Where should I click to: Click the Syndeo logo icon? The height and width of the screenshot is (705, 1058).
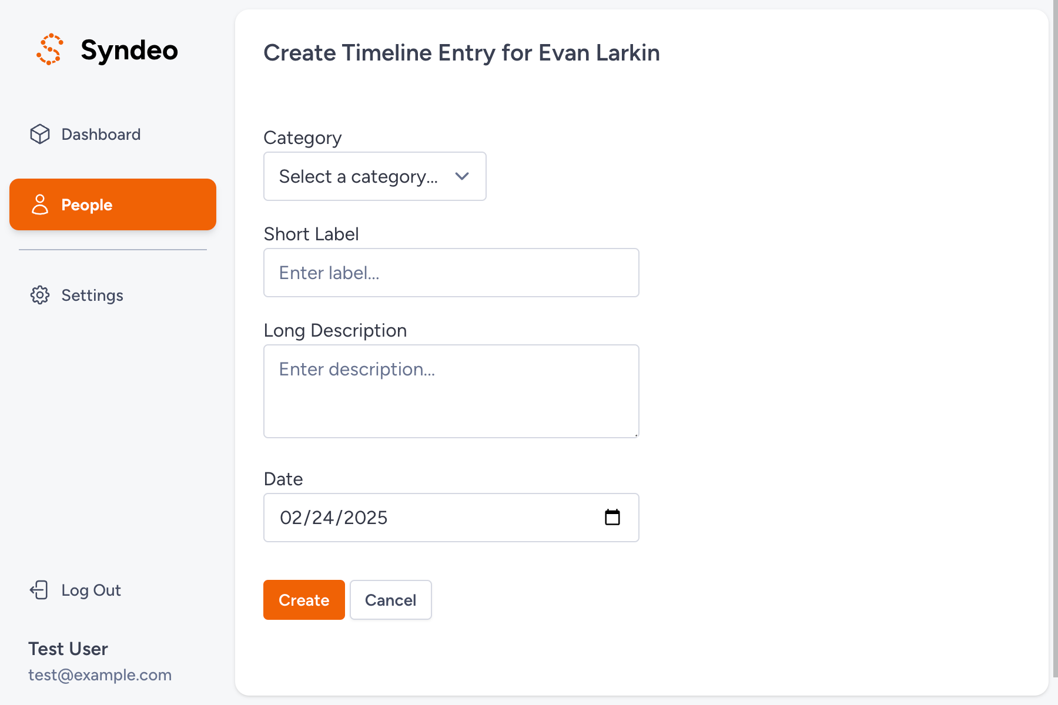pyautogui.click(x=50, y=49)
